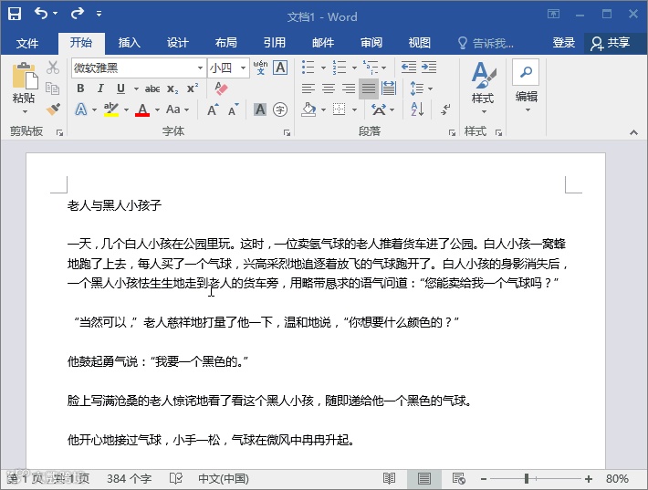The image size is (648, 490).
Task: Insert enclosed character (circled 字) icon
Action: click(x=280, y=109)
